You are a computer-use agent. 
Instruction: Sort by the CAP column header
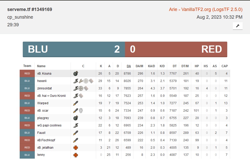click(224, 66)
